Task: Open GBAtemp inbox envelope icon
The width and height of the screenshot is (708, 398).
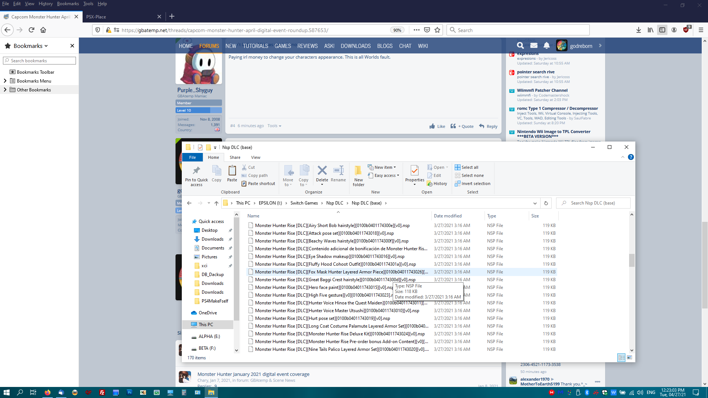Action: coord(534,45)
